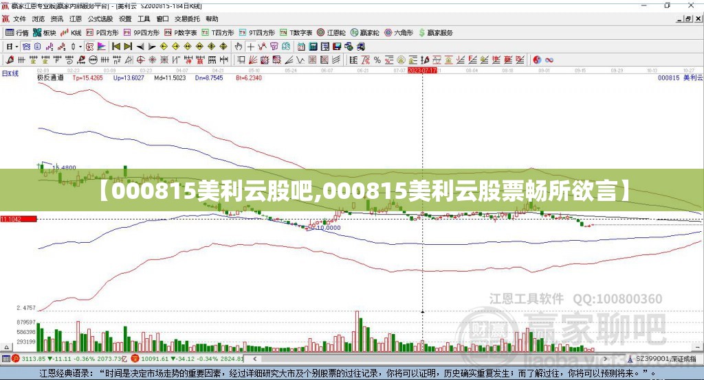Click the yin-yang icon
Screen dimensions: 704x380
point(537,60)
